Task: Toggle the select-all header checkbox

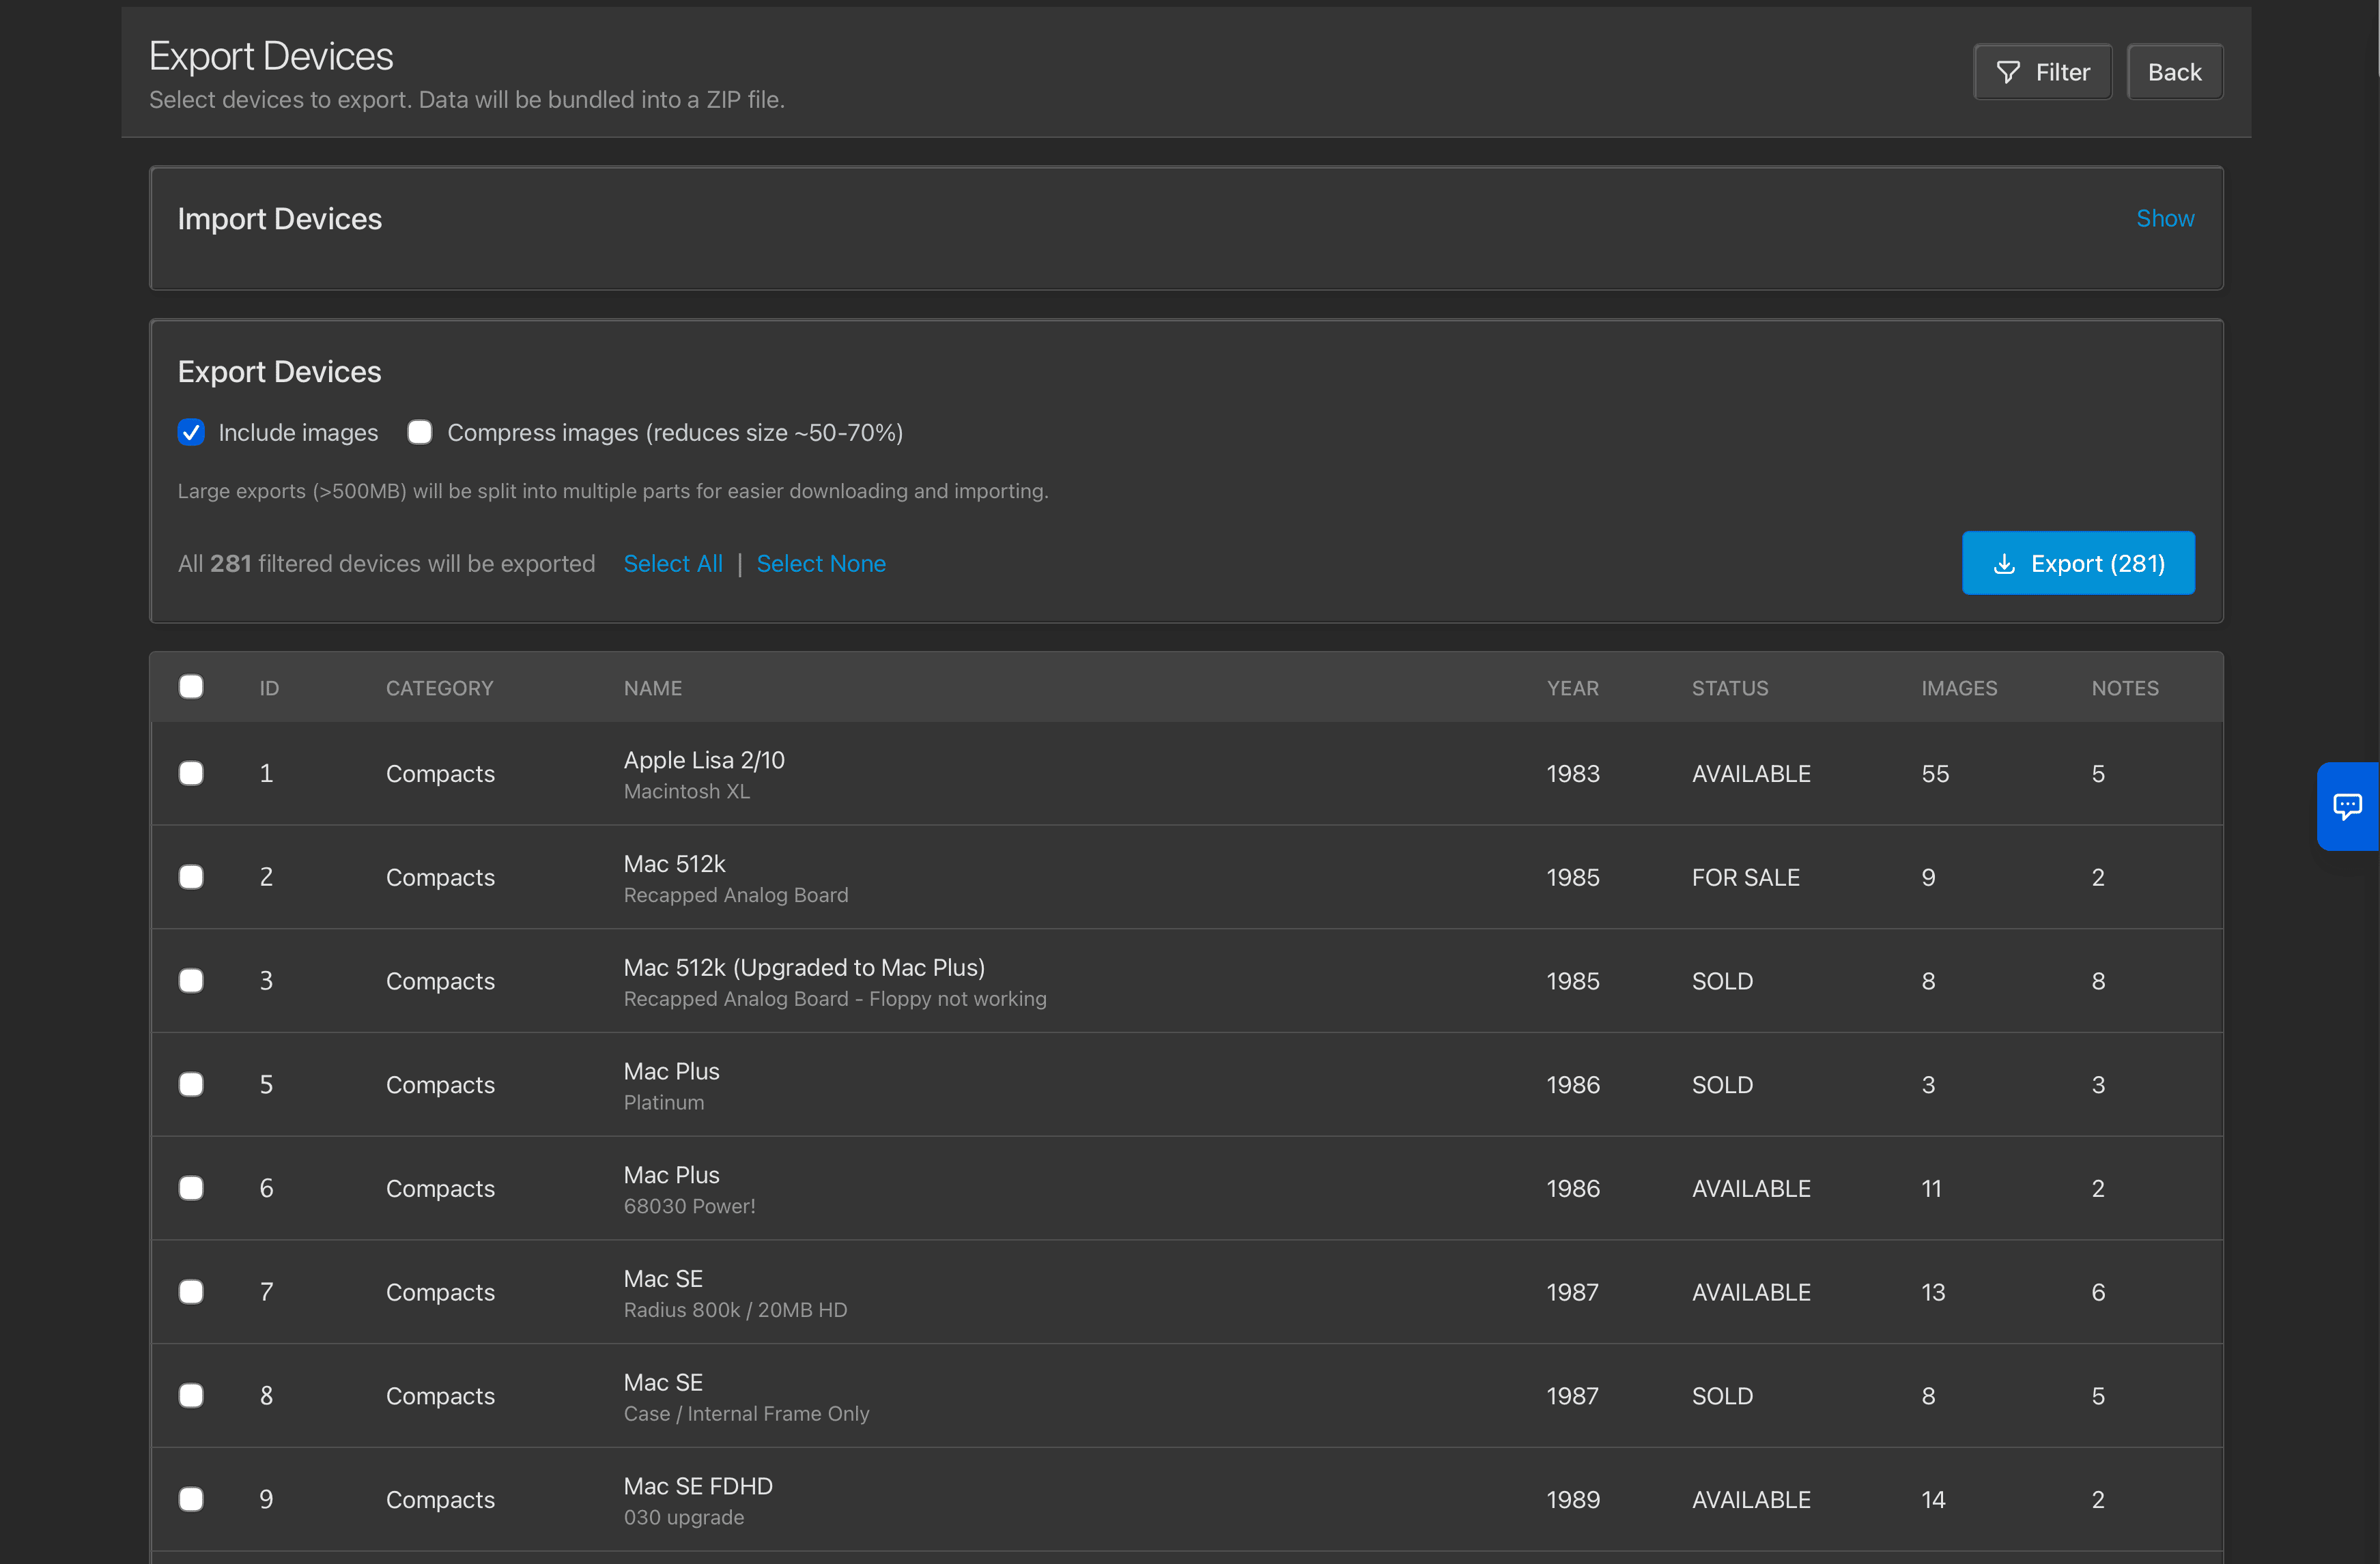Action: pyautogui.click(x=191, y=686)
